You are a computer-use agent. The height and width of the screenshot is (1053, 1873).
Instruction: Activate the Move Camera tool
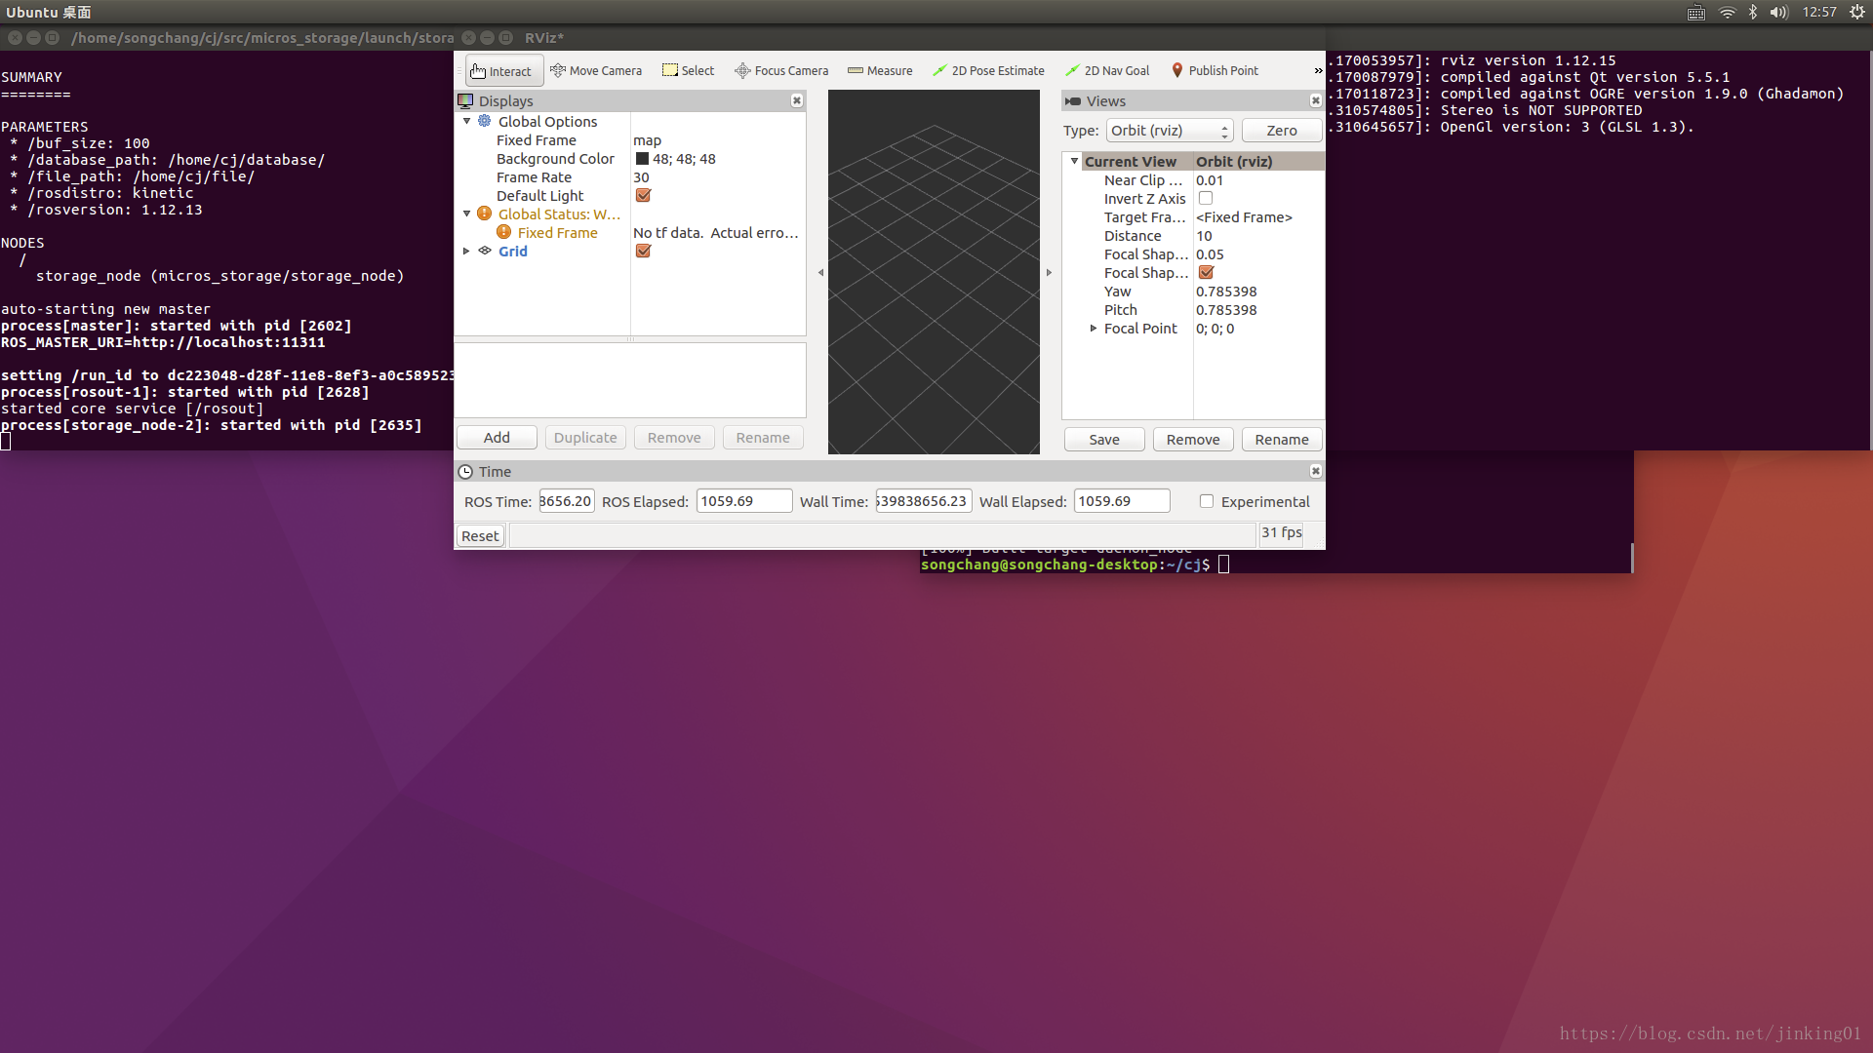(595, 71)
